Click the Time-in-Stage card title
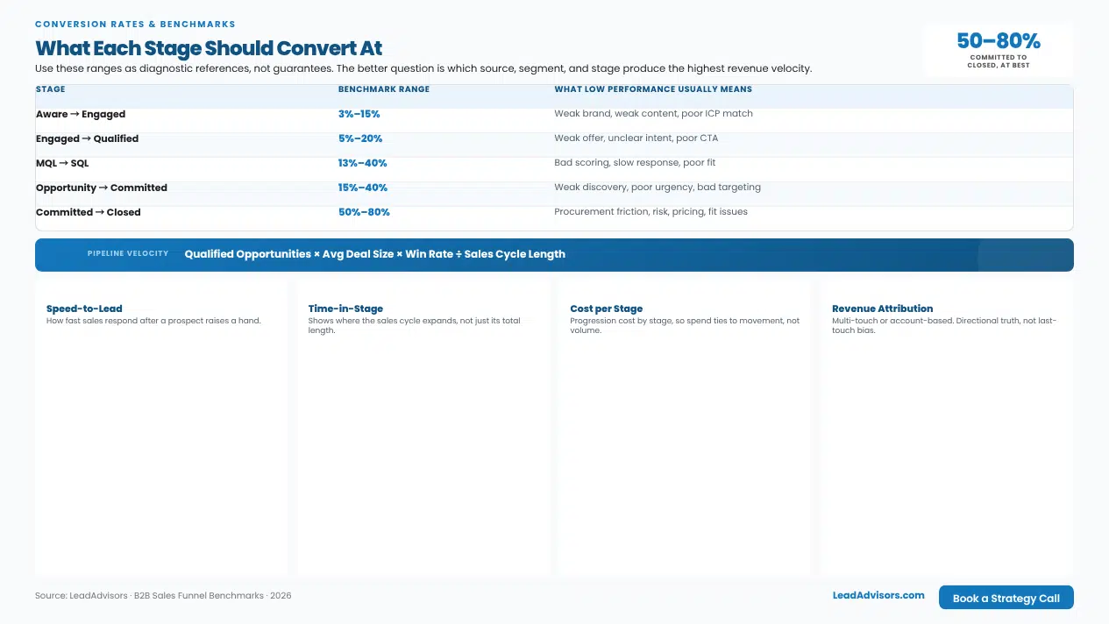 pos(345,308)
